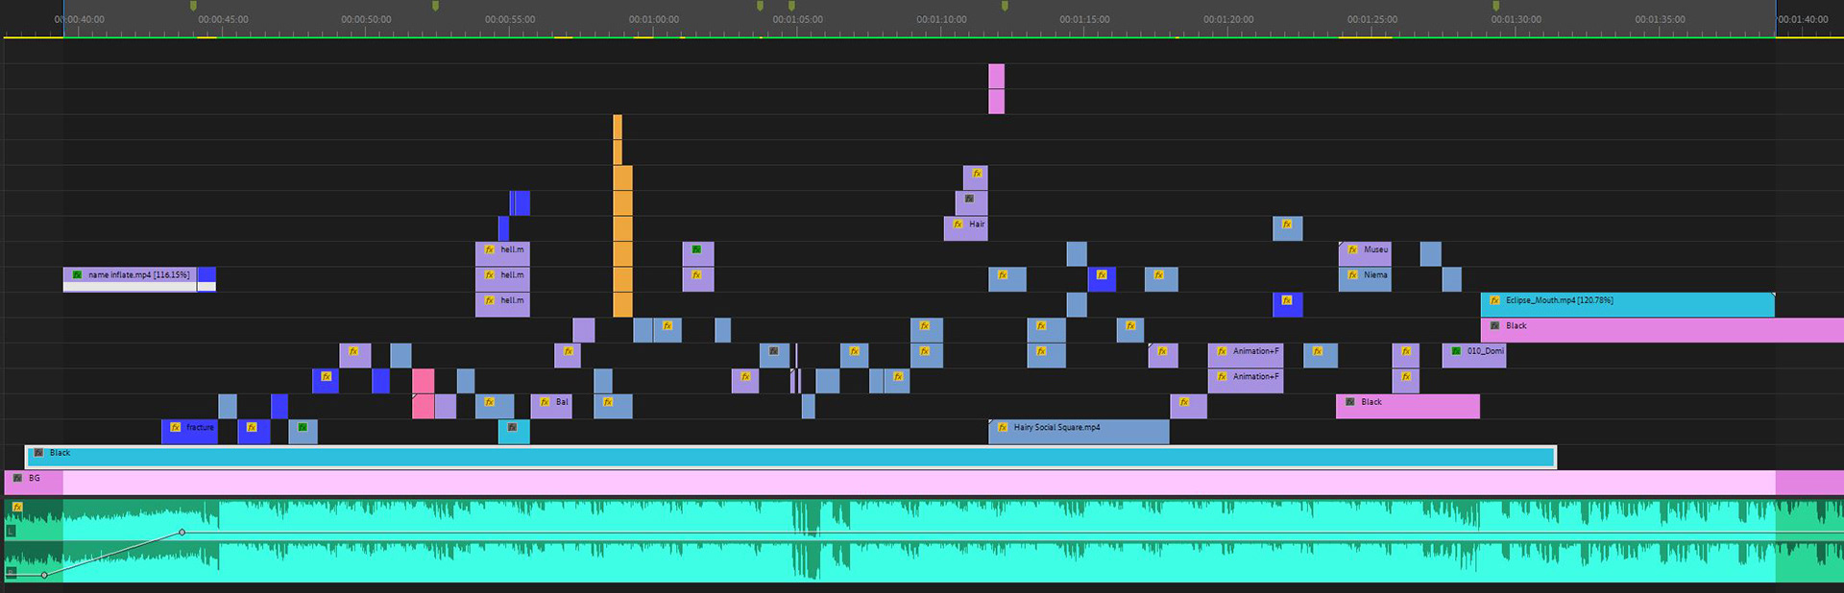Select the fracture clip
Image resolution: width=1844 pixels, height=593 pixels.
(189, 432)
